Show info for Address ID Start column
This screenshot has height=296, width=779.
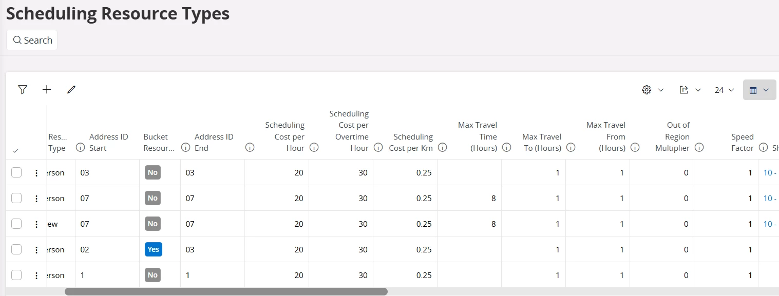point(80,148)
